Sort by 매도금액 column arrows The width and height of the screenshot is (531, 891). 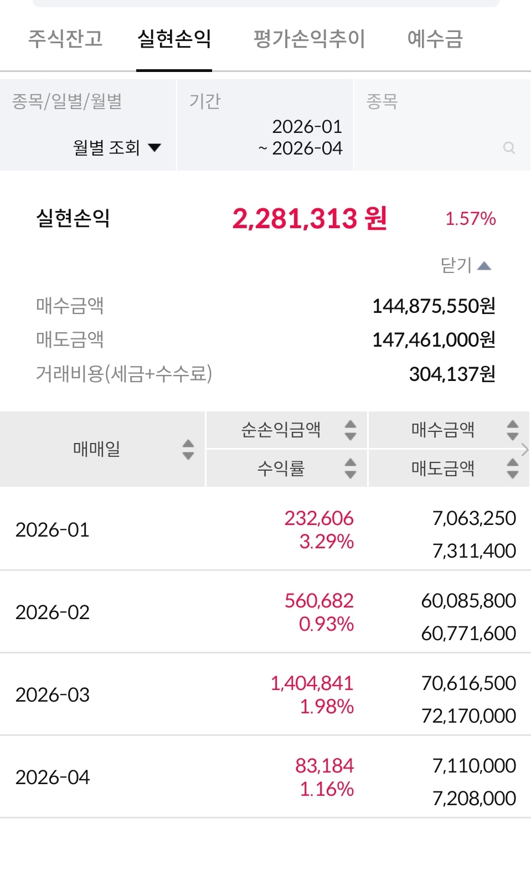pos(513,468)
